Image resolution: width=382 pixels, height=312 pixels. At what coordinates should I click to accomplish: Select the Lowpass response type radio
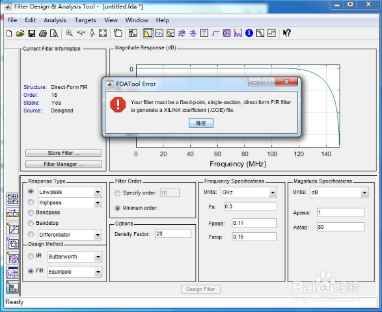31,191
